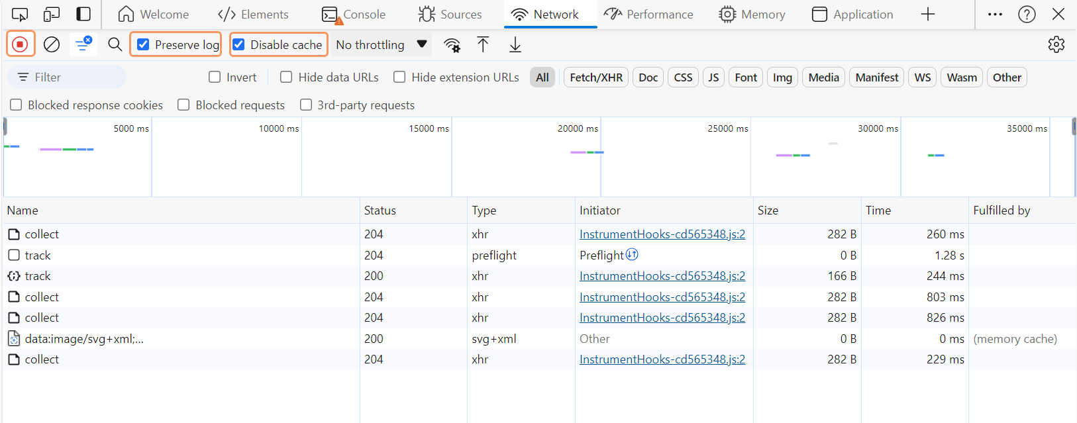This screenshot has width=1077, height=423.
Task: Open InstrumentHooks initiator link in first row
Action: pyautogui.click(x=662, y=234)
